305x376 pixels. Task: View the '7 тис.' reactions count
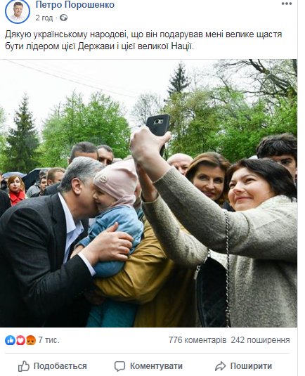coord(48,340)
